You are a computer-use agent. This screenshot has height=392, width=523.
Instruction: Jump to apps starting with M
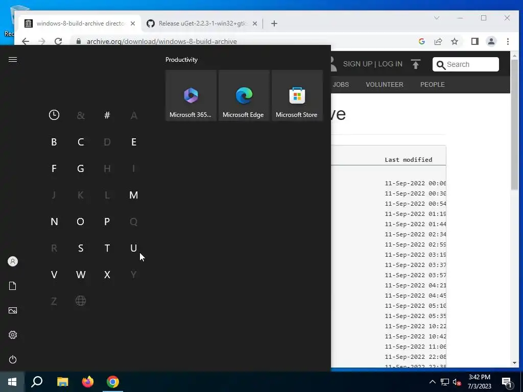pyautogui.click(x=134, y=195)
